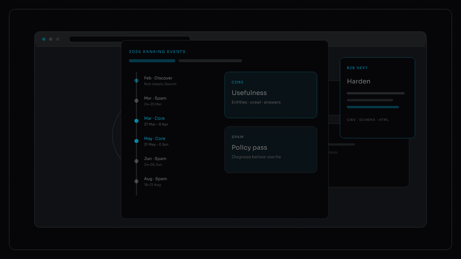Select the Mar · Spam timeline dot
Screen dimensions: 461x259
pos(136,101)
